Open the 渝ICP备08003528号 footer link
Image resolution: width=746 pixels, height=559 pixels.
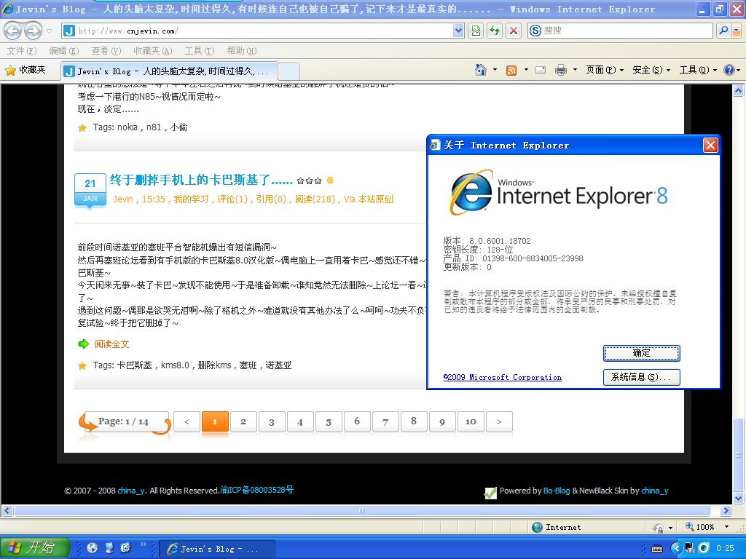[x=257, y=490]
